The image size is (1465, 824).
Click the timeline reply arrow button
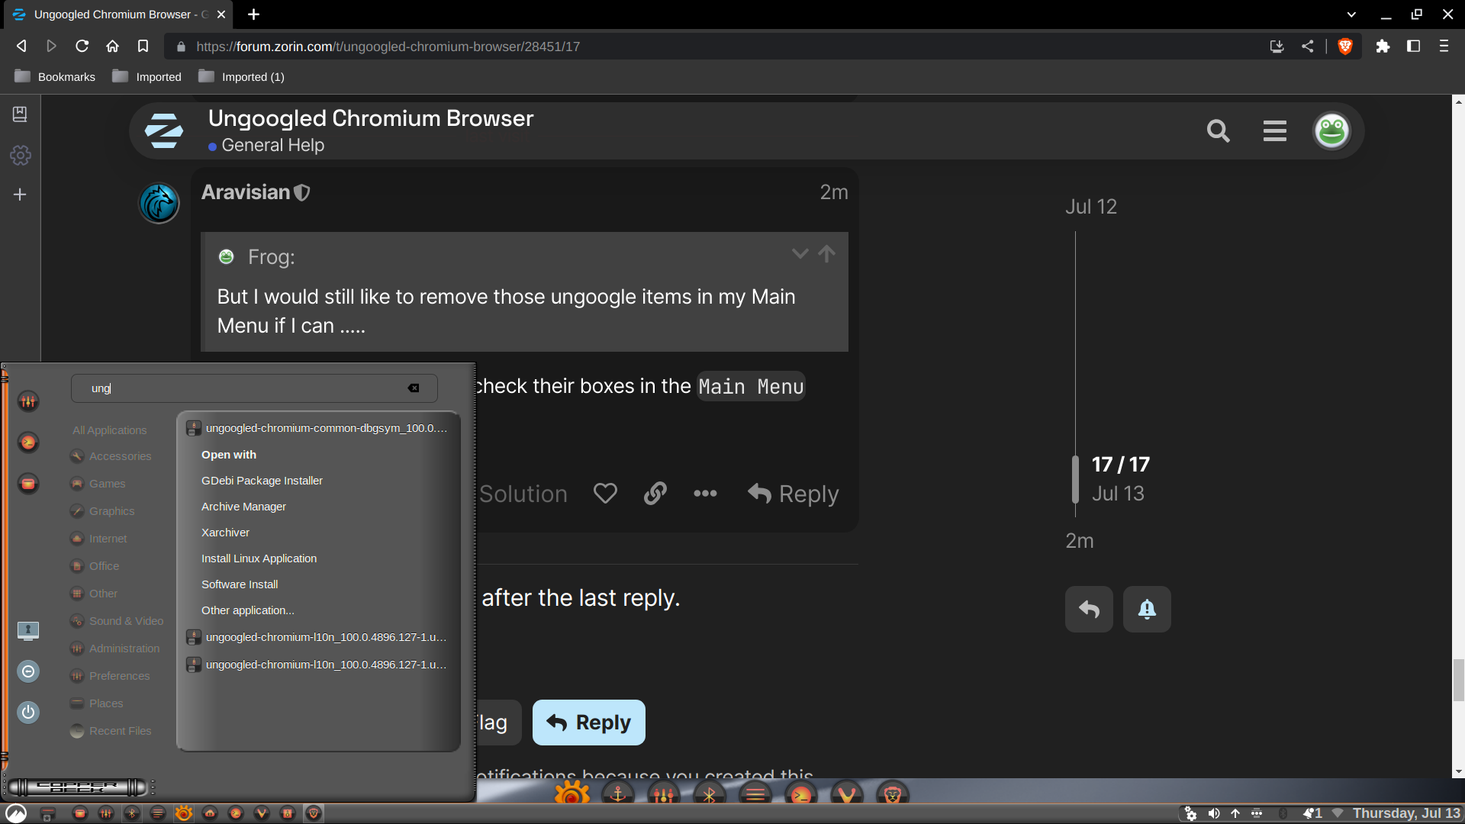tap(1089, 609)
